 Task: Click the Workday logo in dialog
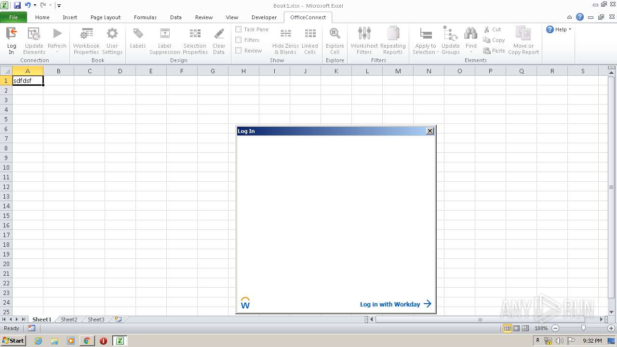click(245, 303)
